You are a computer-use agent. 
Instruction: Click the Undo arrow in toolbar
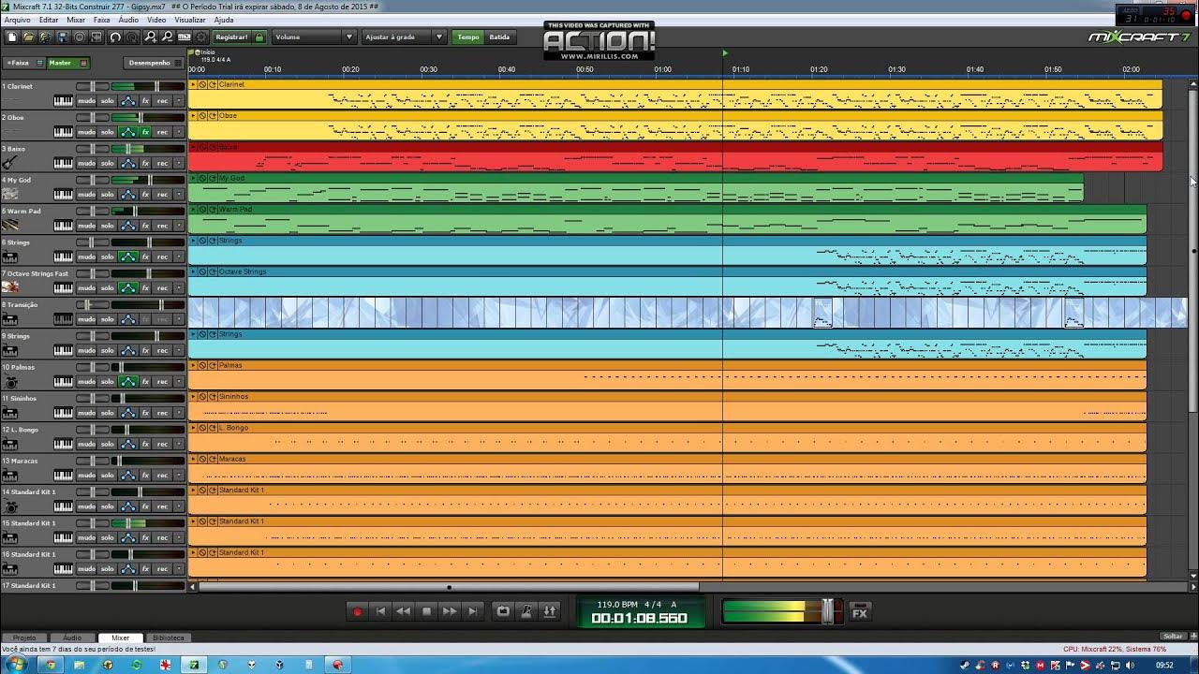pos(115,37)
